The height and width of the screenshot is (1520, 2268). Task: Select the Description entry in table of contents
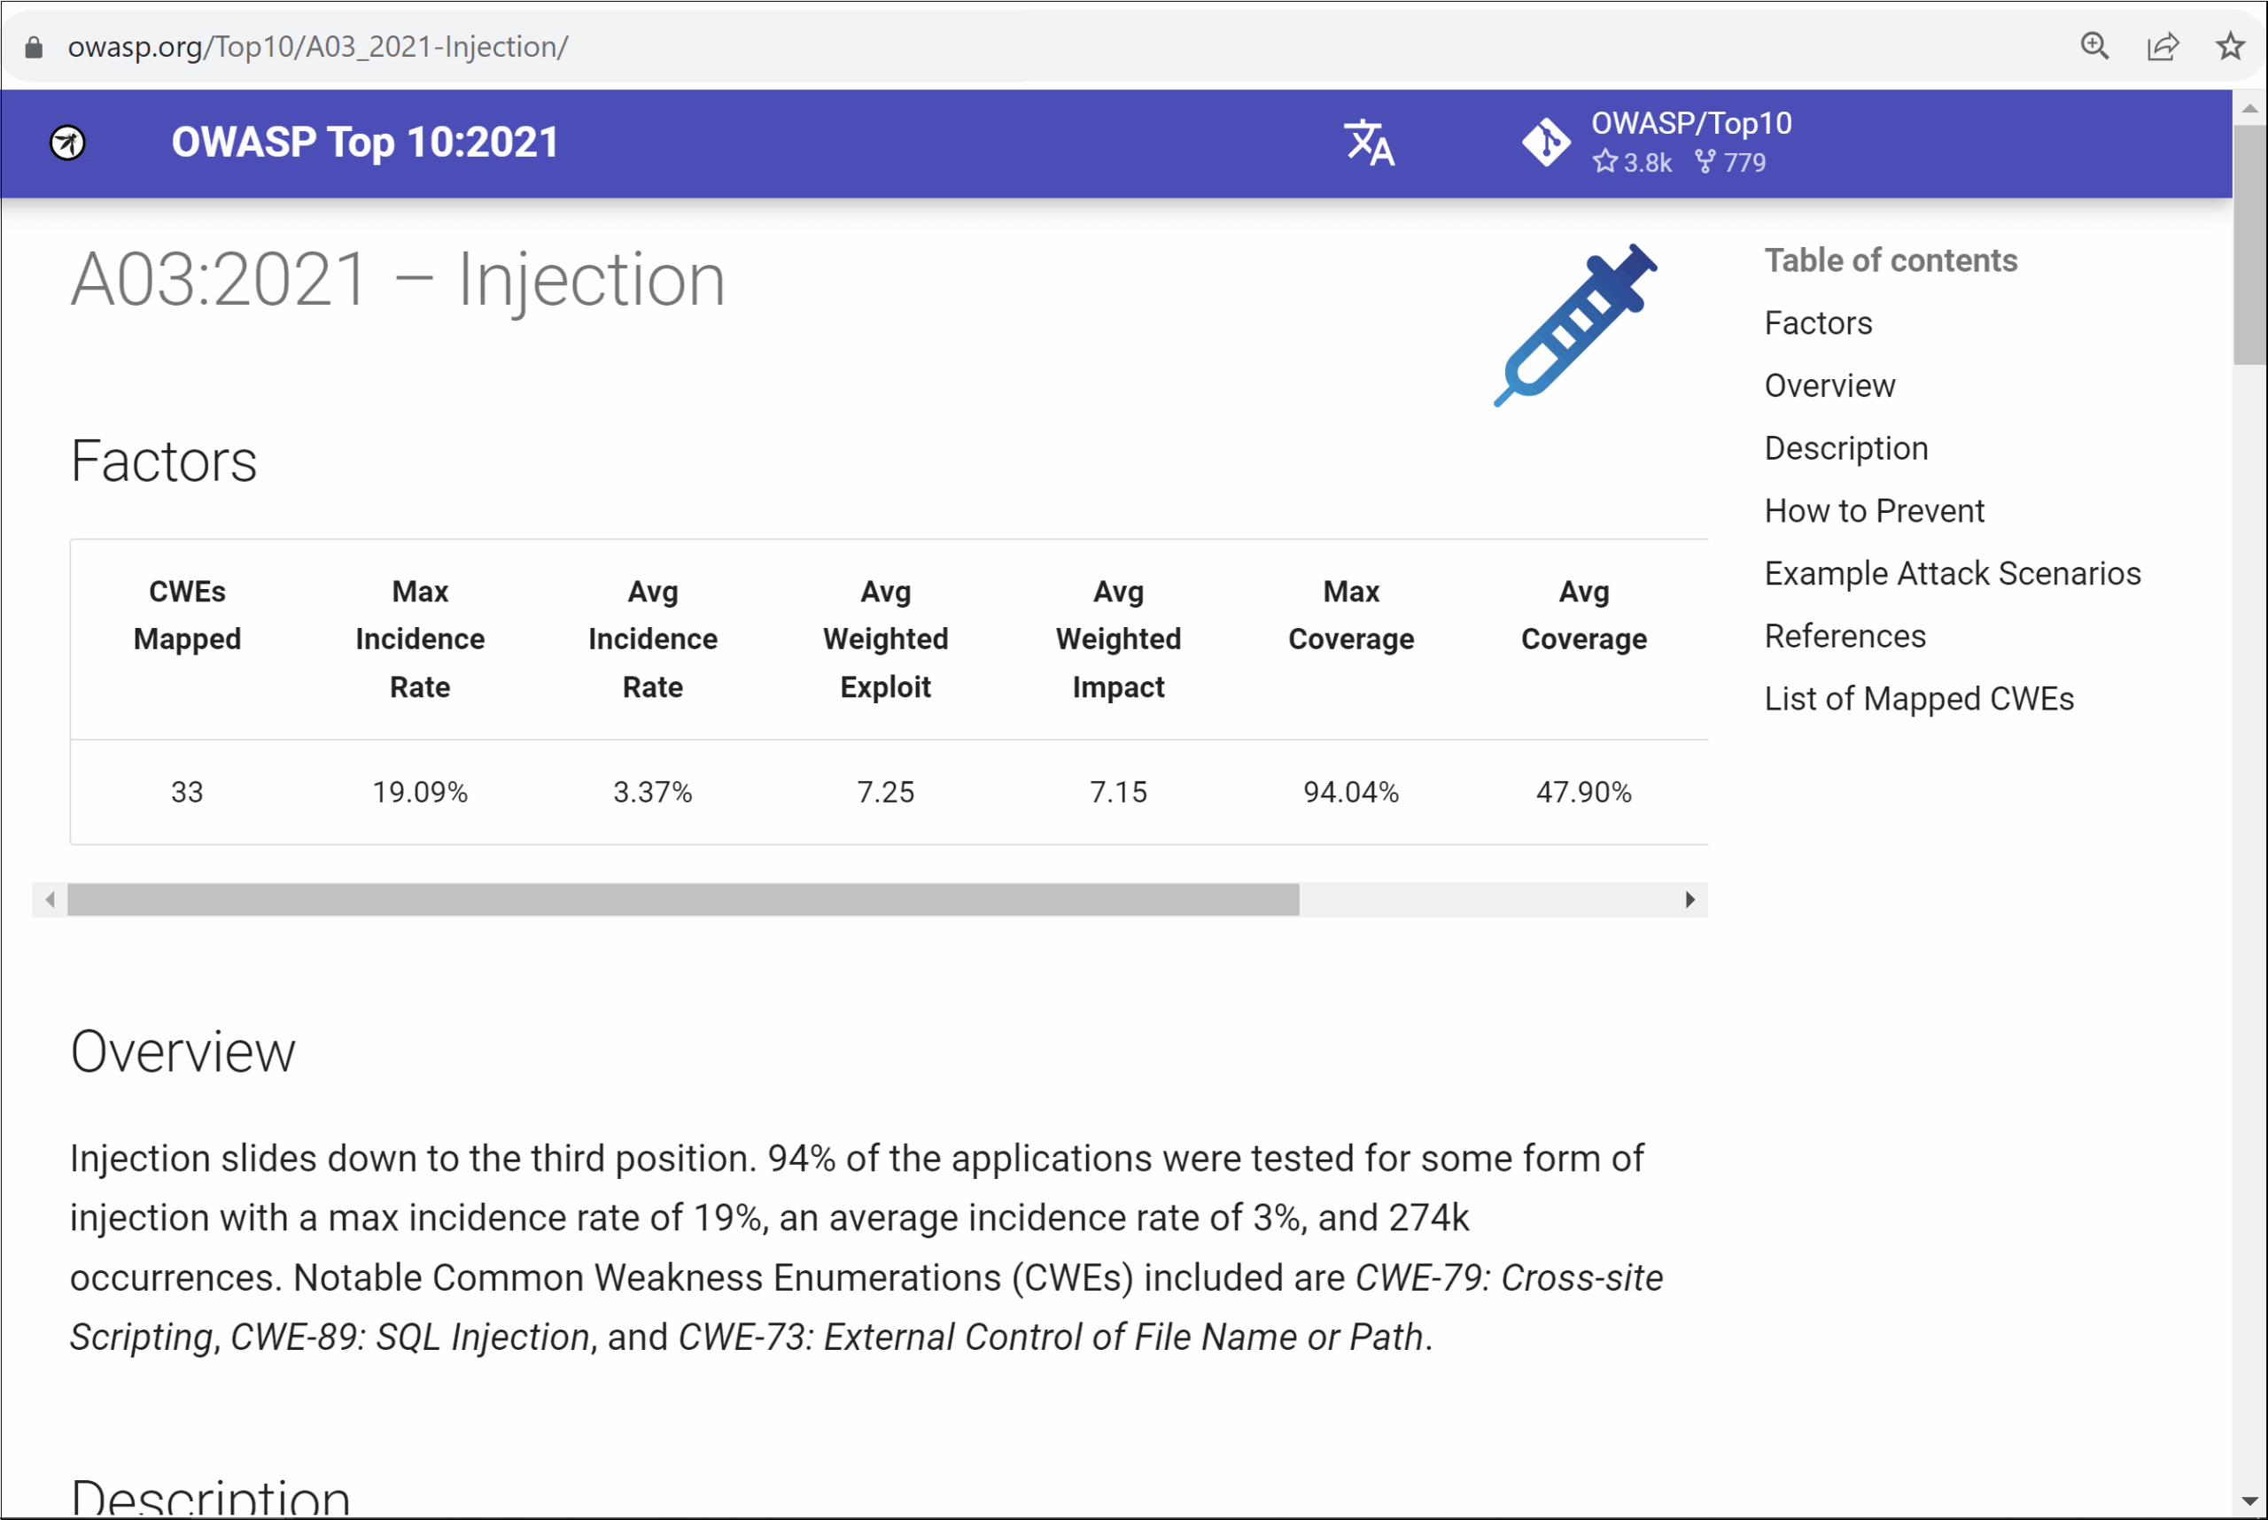[1845, 448]
